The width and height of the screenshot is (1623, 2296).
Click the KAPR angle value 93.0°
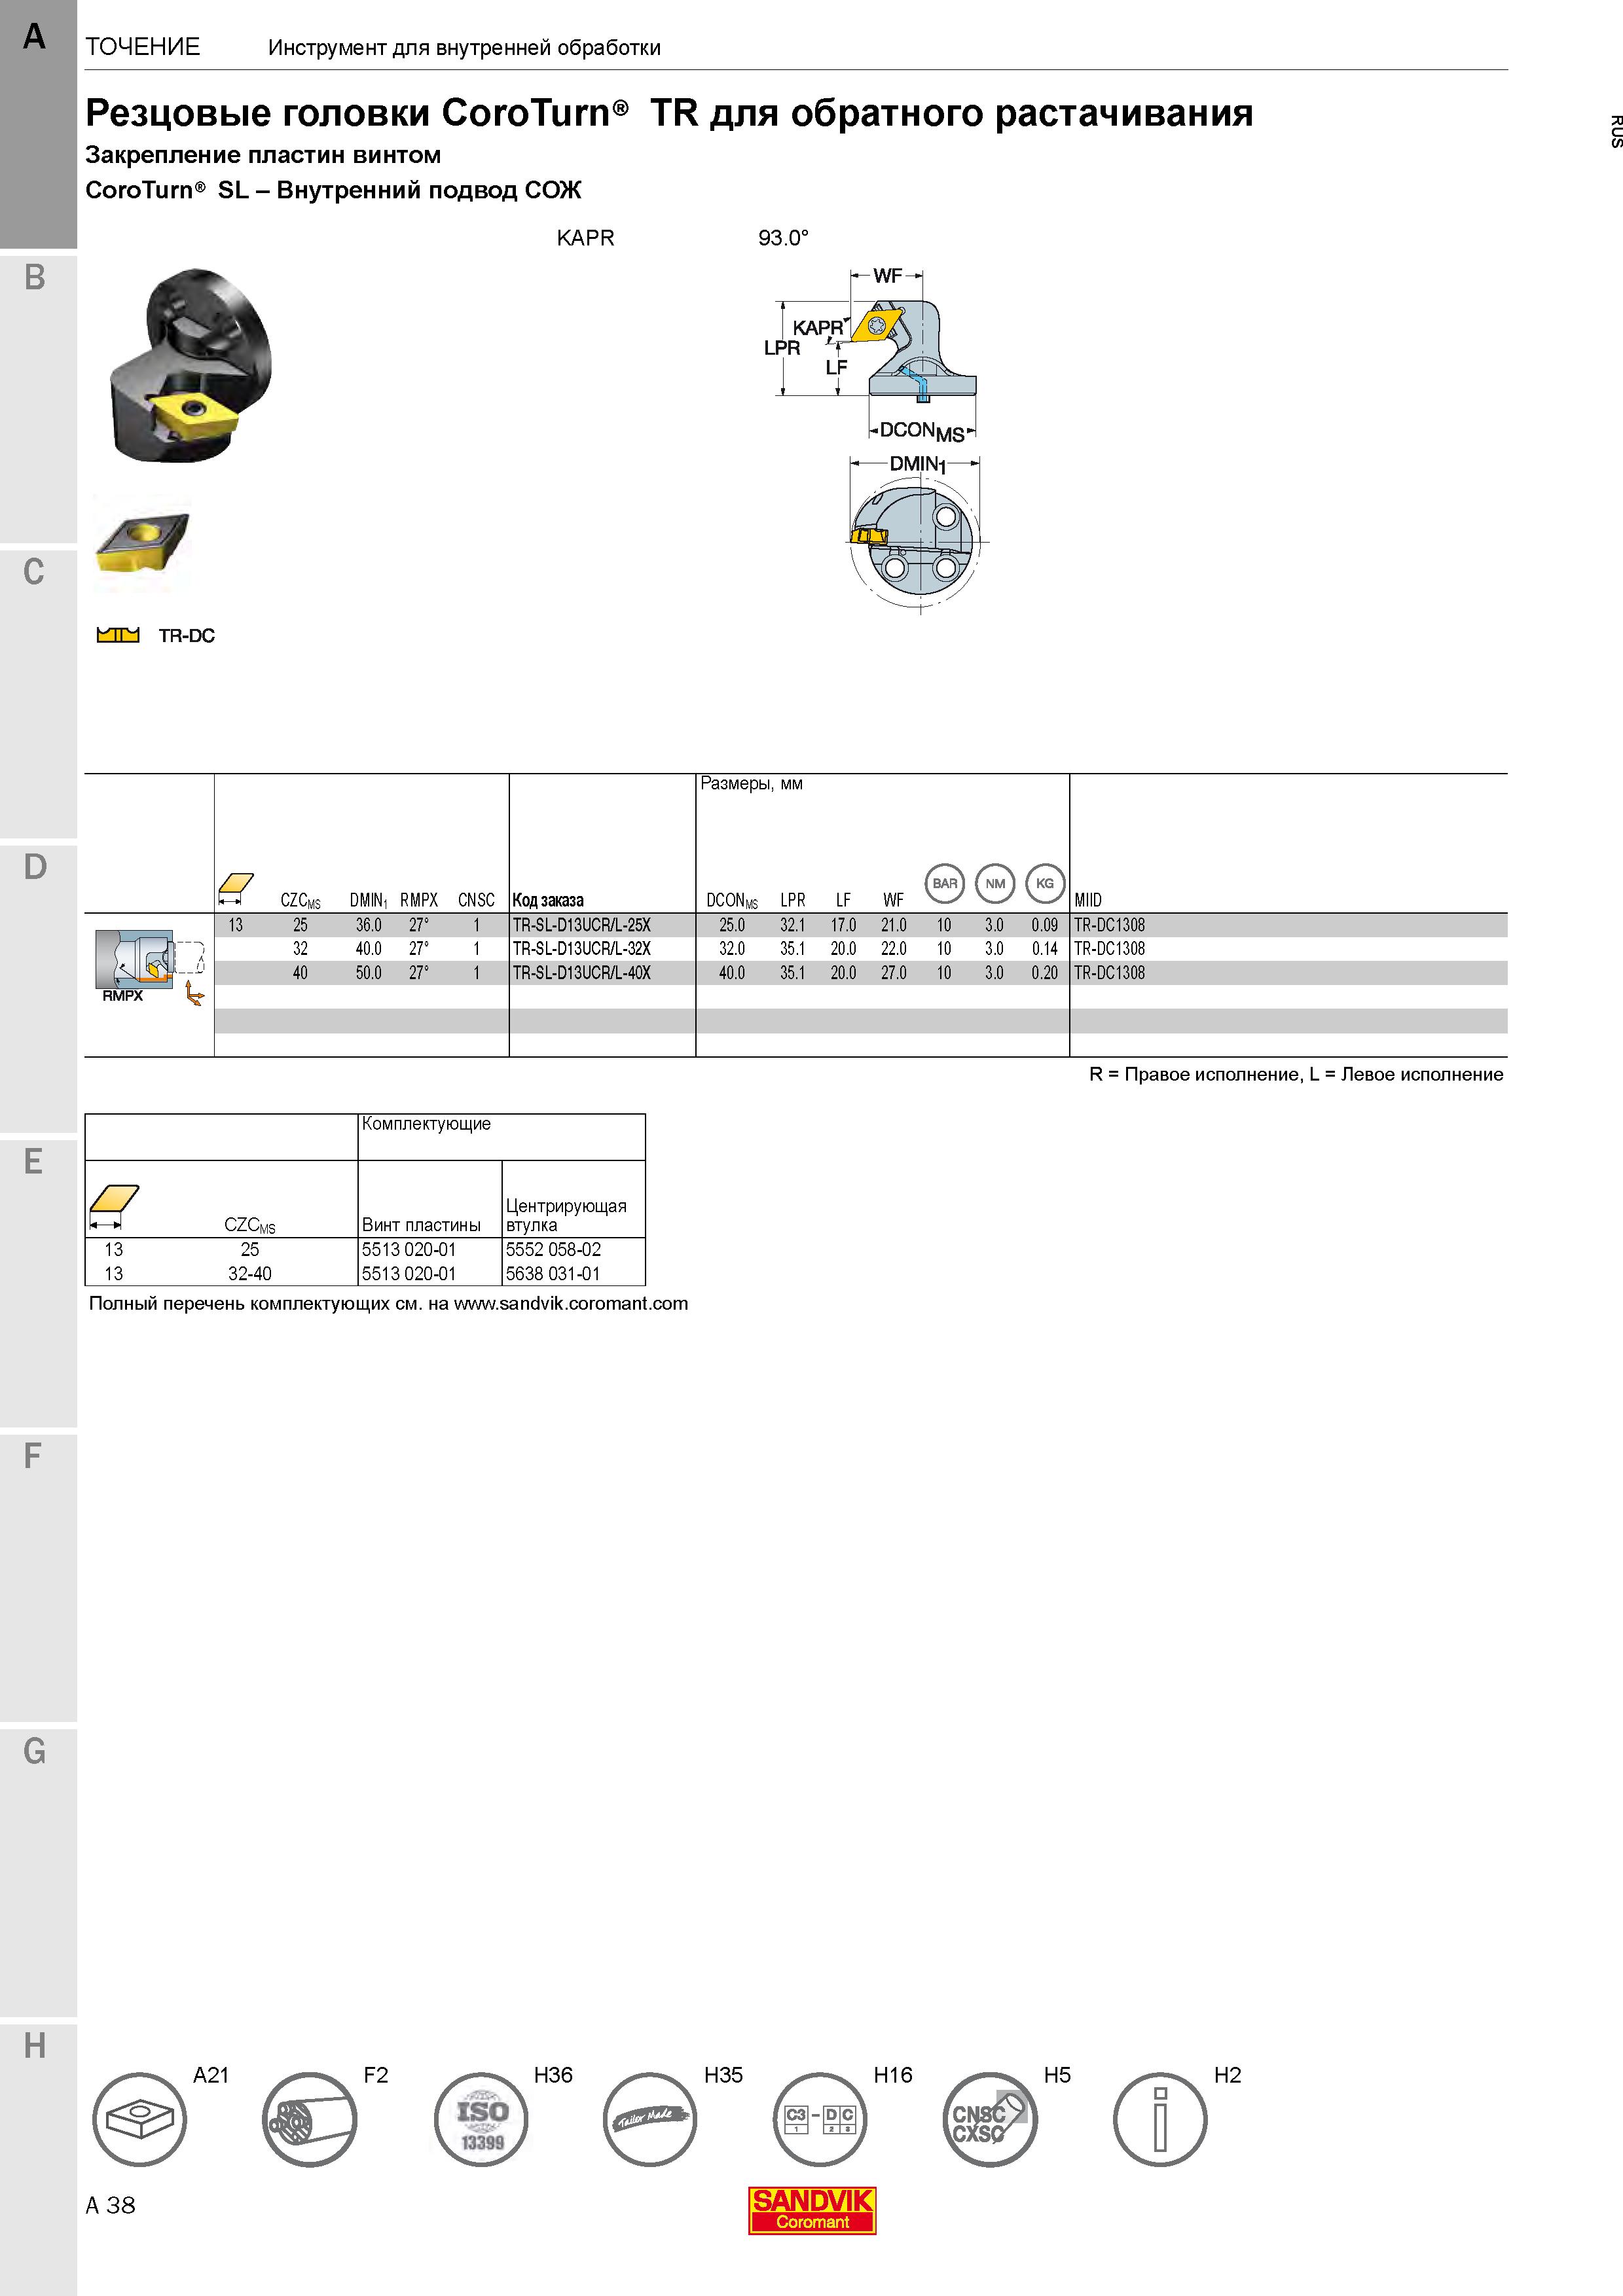[783, 238]
